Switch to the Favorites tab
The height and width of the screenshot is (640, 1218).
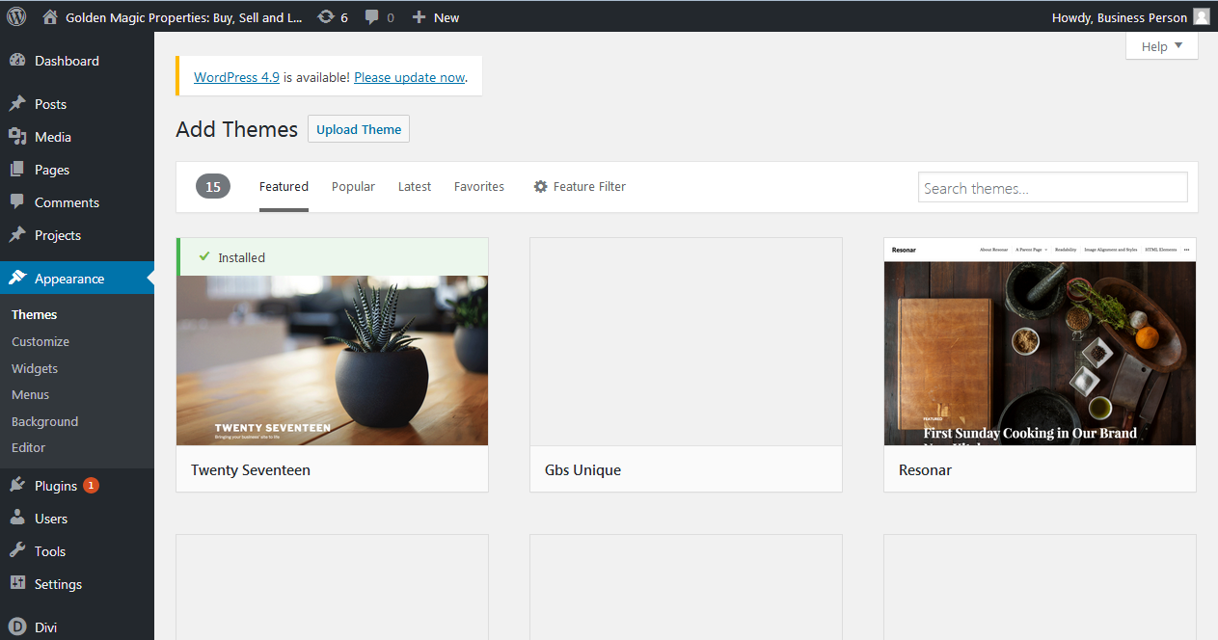pyautogui.click(x=479, y=187)
